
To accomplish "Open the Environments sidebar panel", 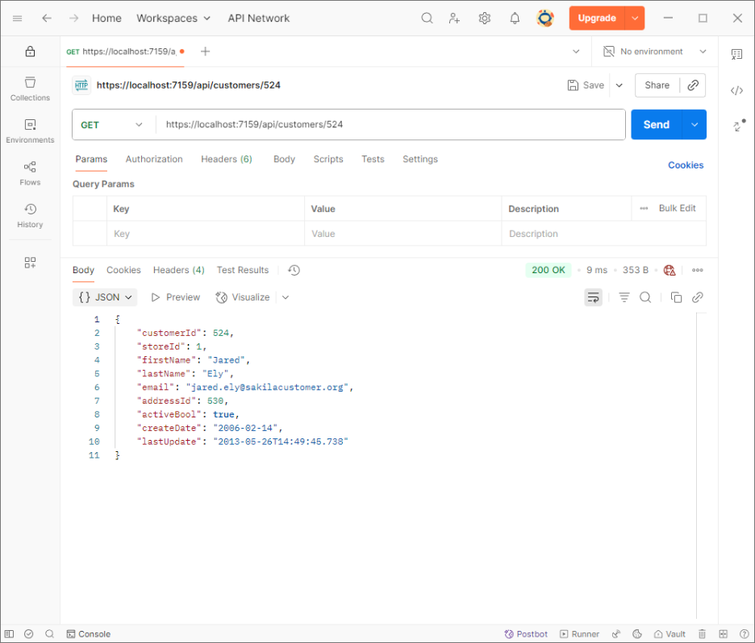I will 30,131.
